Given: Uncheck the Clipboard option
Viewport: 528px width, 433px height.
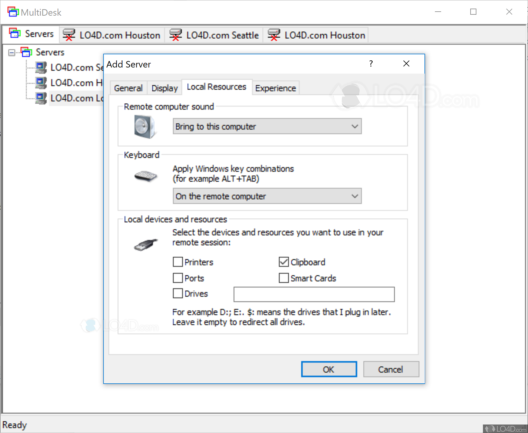Looking at the screenshot, I should (x=284, y=262).
